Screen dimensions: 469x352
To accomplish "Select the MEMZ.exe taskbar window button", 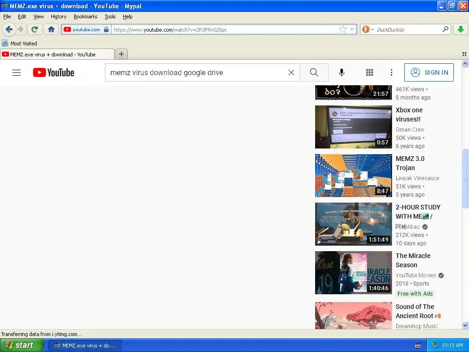I will pos(86,346).
